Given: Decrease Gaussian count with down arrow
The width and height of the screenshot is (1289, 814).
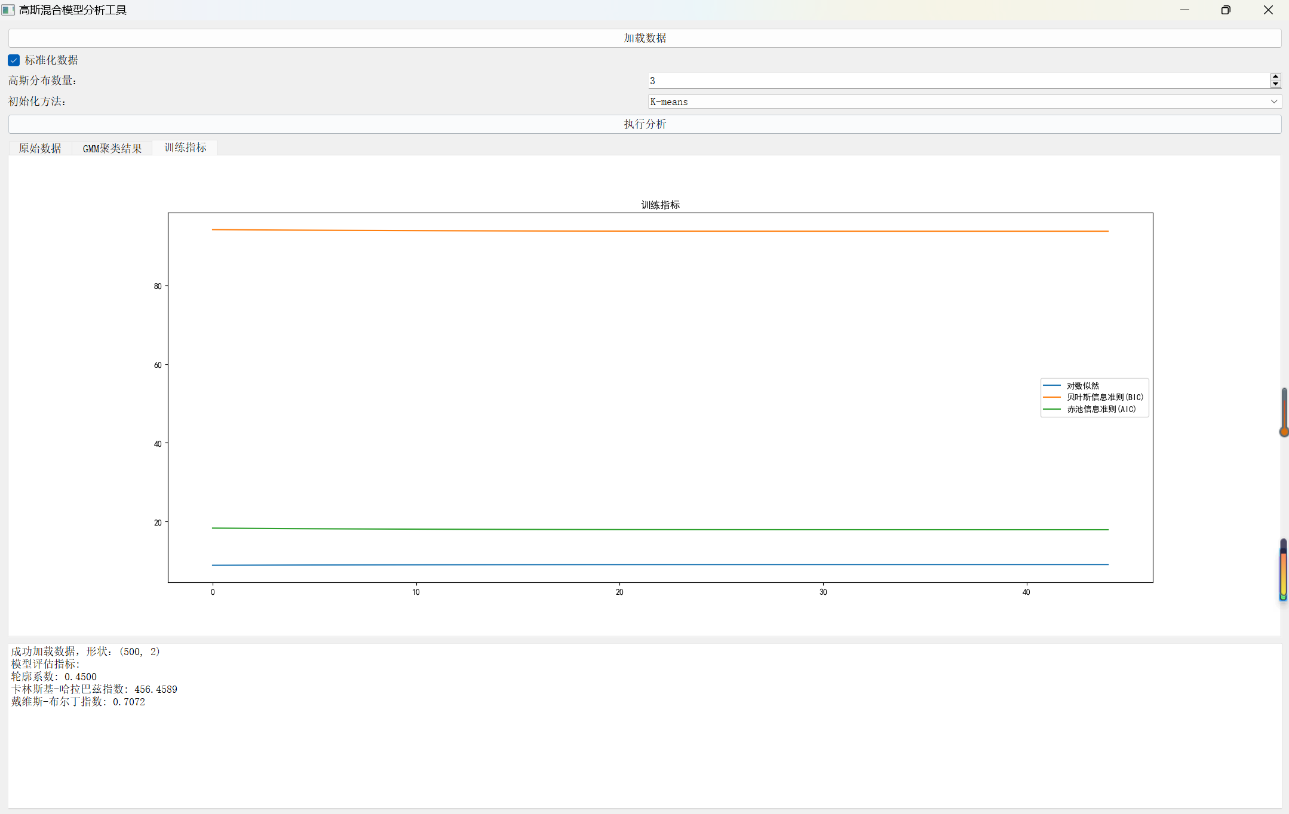Looking at the screenshot, I should pyautogui.click(x=1275, y=84).
